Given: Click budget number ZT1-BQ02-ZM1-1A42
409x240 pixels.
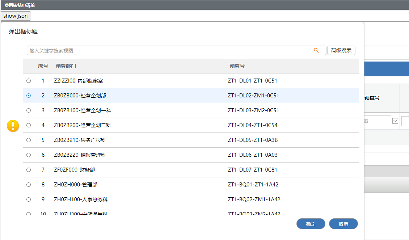Looking at the screenshot, I should click(x=254, y=199).
